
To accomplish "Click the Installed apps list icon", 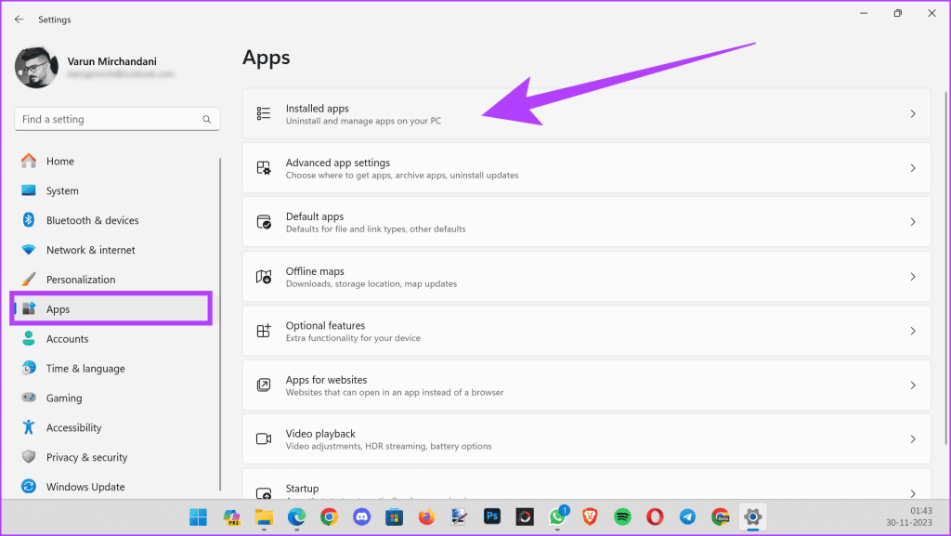I will pos(263,112).
